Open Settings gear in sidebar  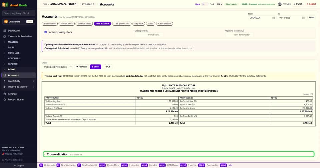coord(4,94)
